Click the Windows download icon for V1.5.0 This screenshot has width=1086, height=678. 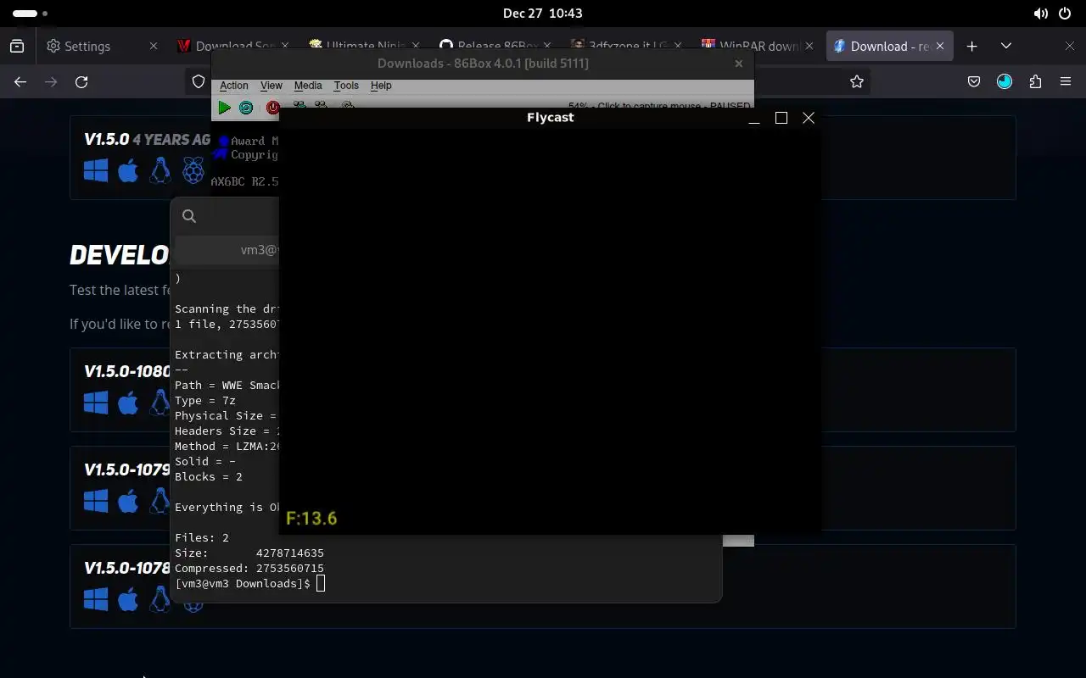[96, 171]
